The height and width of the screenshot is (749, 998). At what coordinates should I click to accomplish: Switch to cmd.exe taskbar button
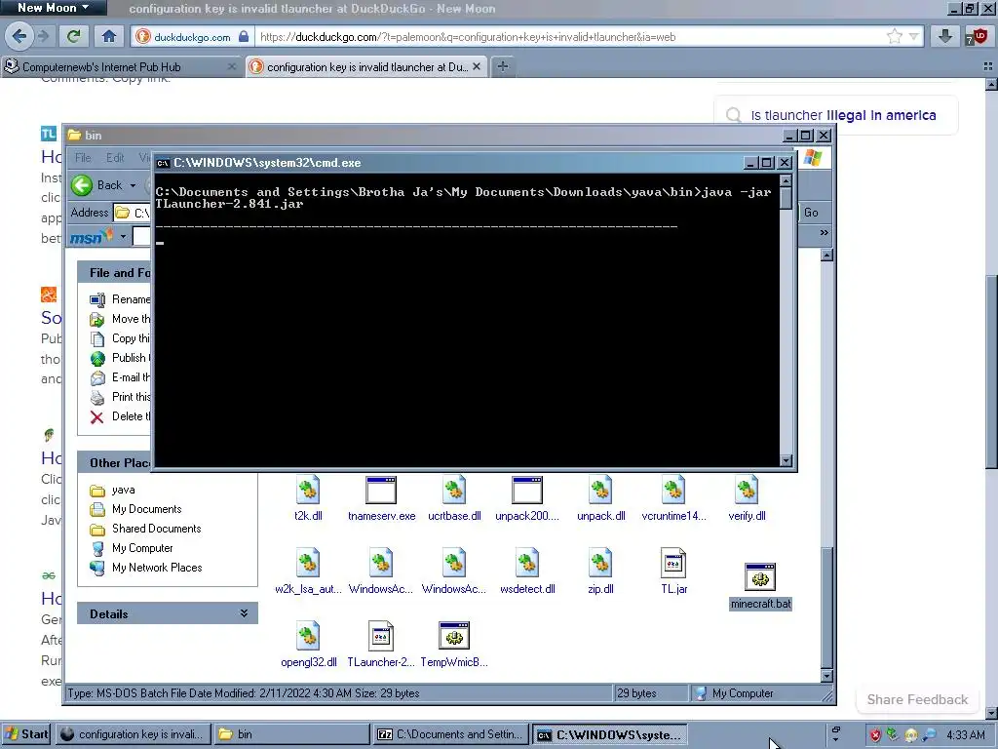tap(610, 734)
